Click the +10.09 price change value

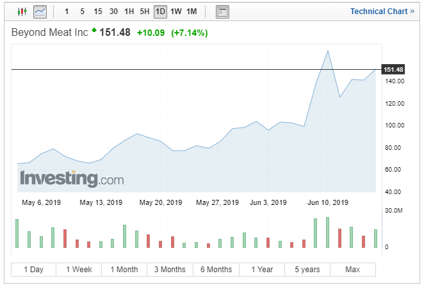(151, 33)
